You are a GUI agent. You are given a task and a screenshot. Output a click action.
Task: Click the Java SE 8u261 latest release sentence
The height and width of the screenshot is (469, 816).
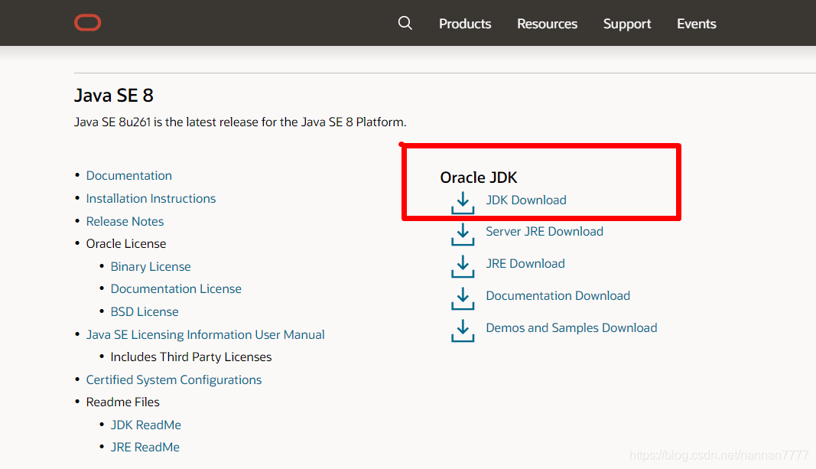pyautogui.click(x=240, y=122)
